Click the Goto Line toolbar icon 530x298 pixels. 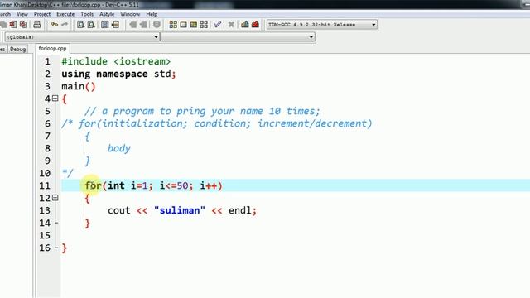[115, 24]
